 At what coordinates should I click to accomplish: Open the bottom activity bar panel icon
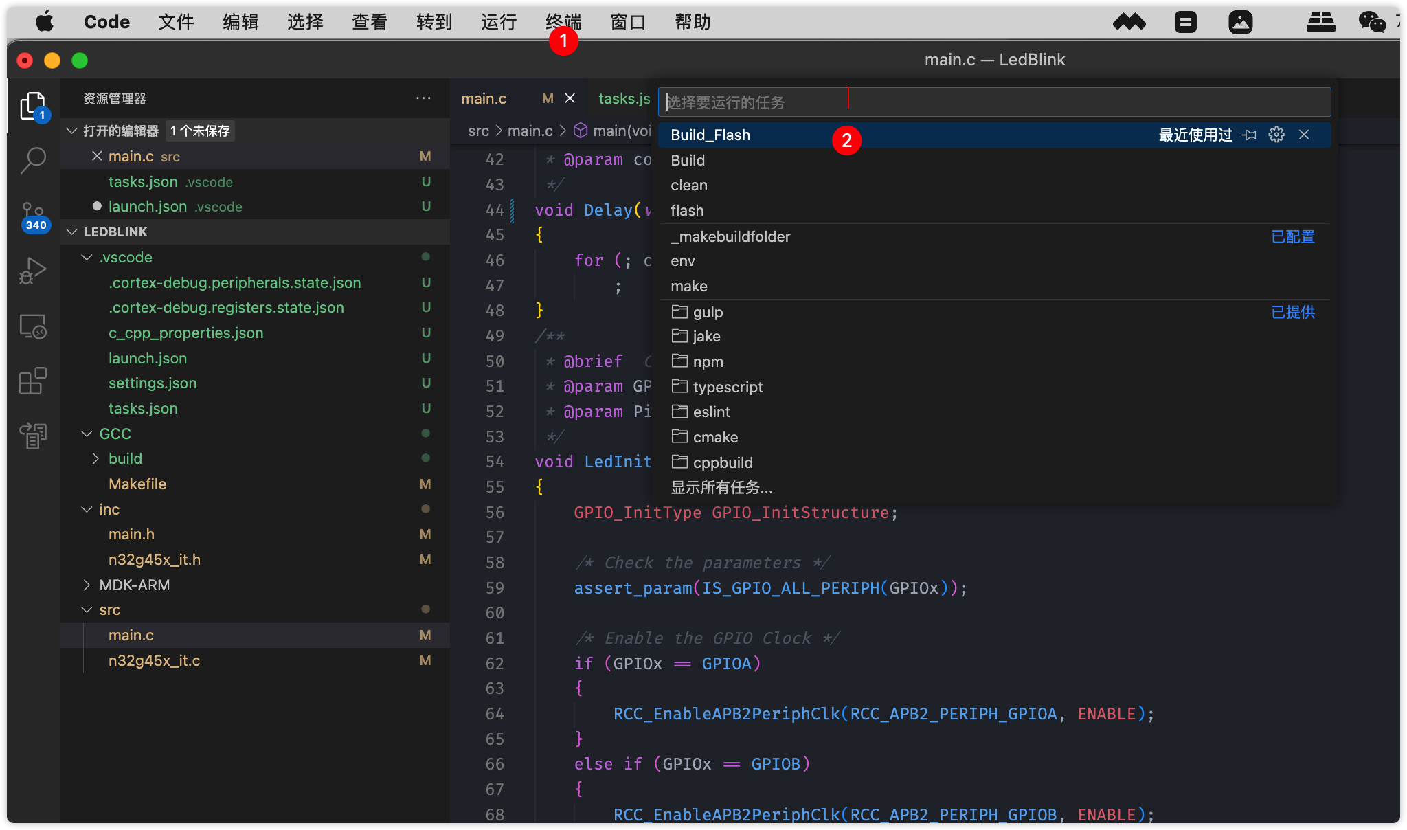(x=33, y=435)
